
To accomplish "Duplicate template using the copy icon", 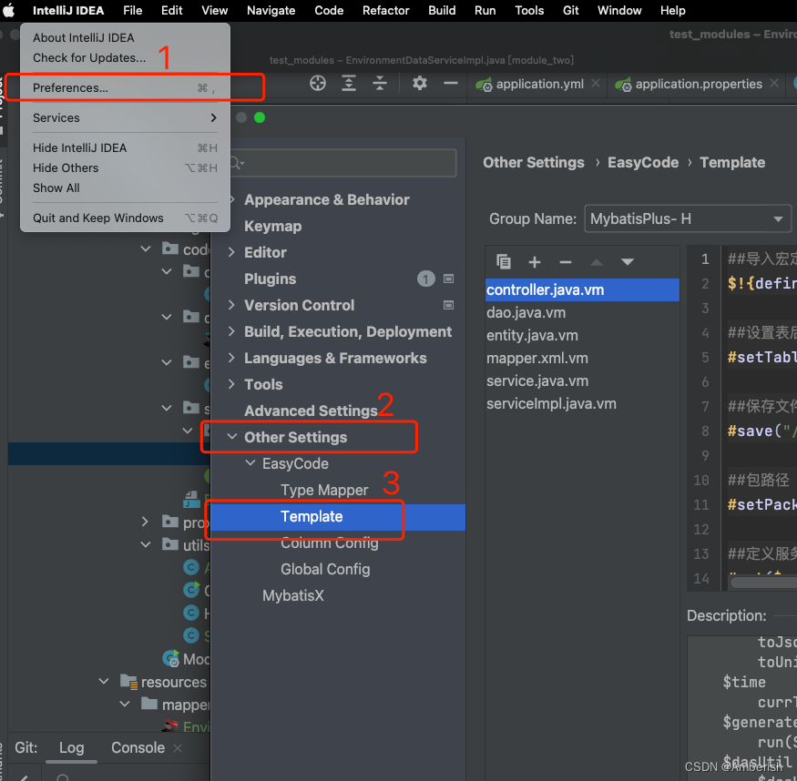I will (504, 261).
